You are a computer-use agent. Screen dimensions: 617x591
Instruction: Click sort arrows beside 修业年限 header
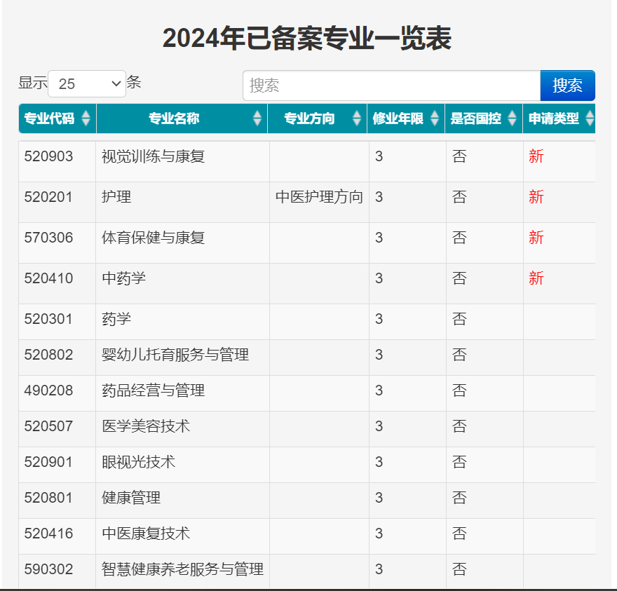point(435,118)
